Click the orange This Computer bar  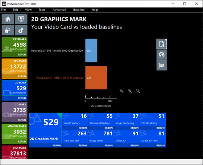pyautogui.click(x=96, y=78)
